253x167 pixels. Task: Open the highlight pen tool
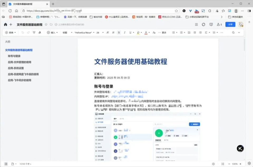coord(138,33)
